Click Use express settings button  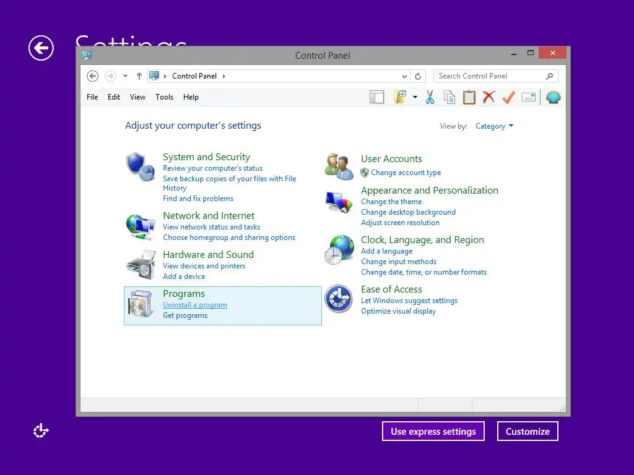click(433, 431)
